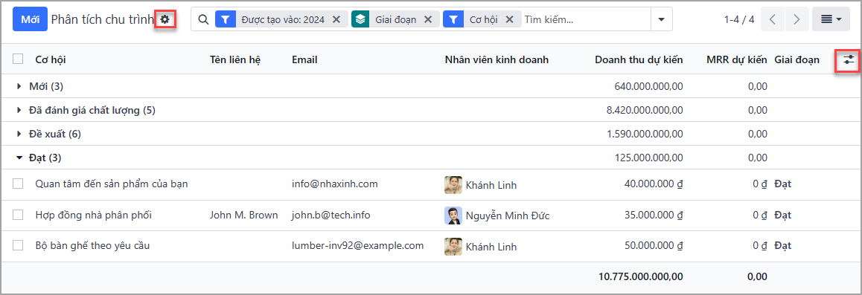Remove the Được tạo vào: 2024 filter
The width and height of the screenshot is (862, 295).
336,20
